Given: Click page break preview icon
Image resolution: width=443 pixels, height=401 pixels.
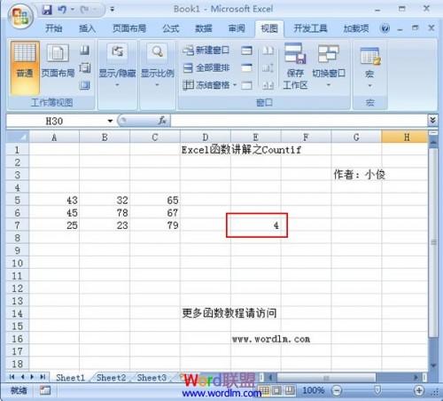Looking at the screenshot, I should (x=85, y=50).
